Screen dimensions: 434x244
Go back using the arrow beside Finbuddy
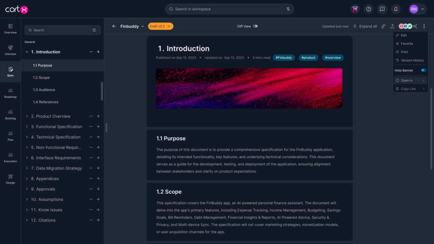(x=114, y=26)
